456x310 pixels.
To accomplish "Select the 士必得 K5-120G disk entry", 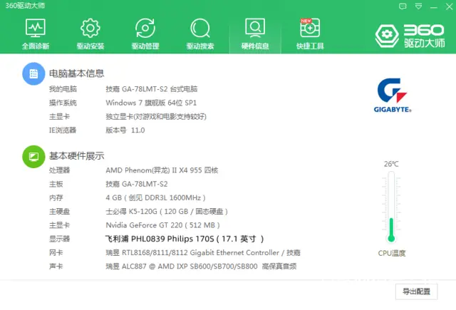I will coord(167,212).
